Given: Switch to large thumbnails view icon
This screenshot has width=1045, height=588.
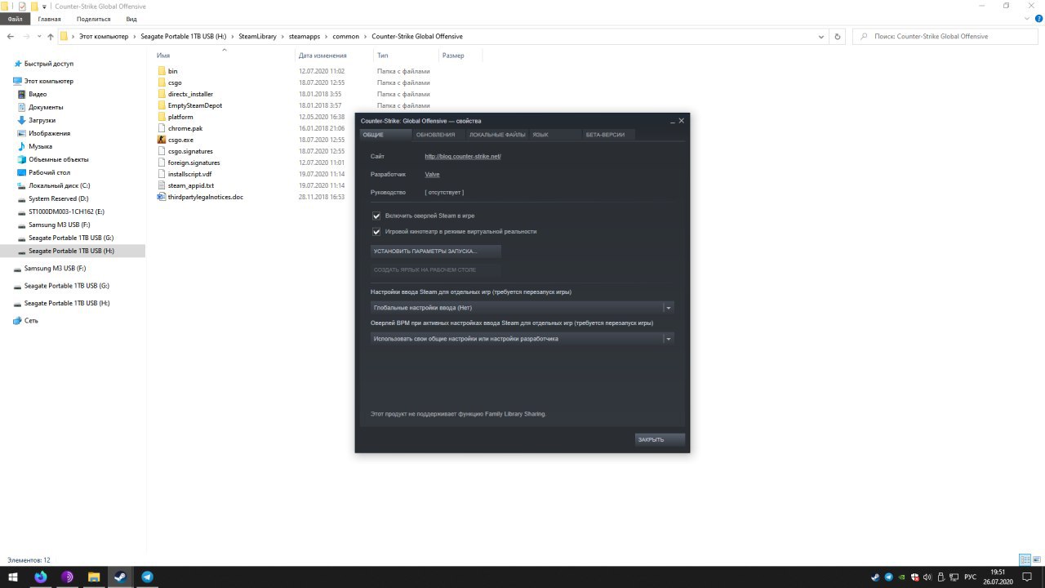Looking at the screenshot, I should 1036,560.
